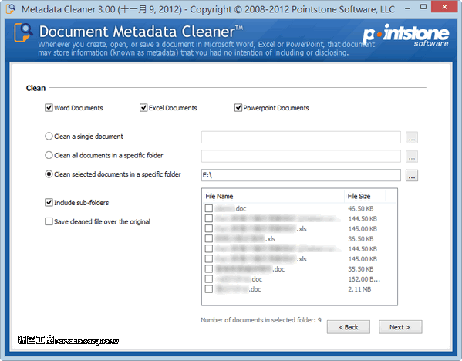This screenshot has width=462, height=361.
Task: Click the folder path field showing E:\
Action: click(301, 175)
